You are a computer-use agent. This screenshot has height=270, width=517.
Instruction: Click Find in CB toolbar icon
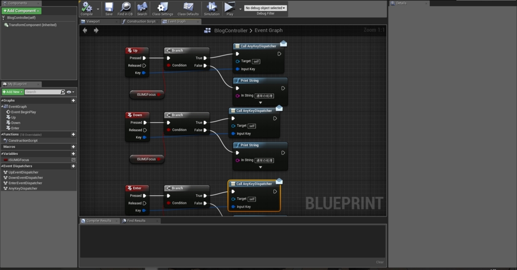(125, 9)
